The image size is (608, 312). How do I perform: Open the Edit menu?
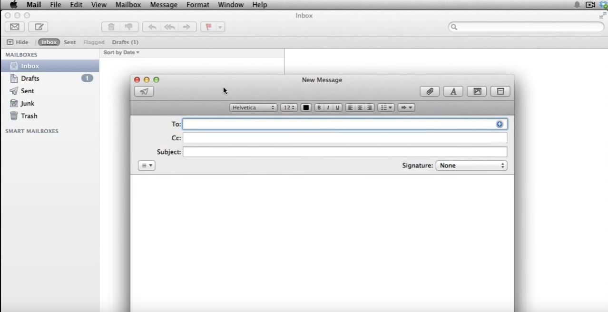point(76,5)
